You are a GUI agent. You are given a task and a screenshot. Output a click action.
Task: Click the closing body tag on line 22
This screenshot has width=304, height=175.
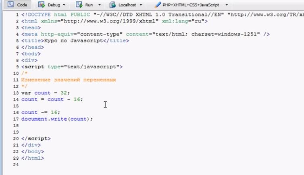coord(33,152)
